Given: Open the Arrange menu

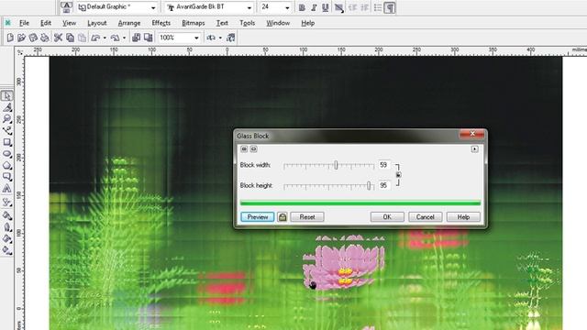Looking at the screenshot, I should (129, 23).
